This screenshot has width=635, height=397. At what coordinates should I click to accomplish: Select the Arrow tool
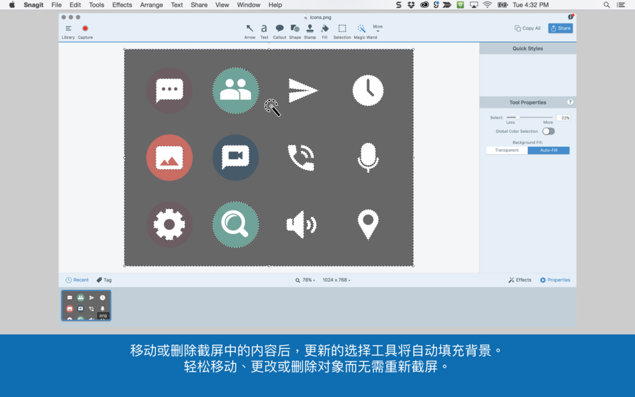250,32
